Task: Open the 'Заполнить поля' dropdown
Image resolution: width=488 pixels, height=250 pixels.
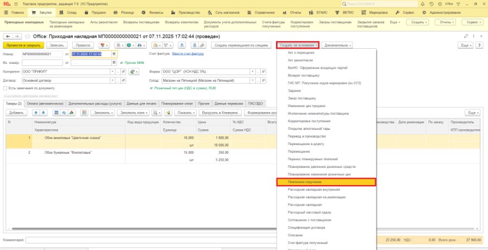Action: tap(133, 113)
